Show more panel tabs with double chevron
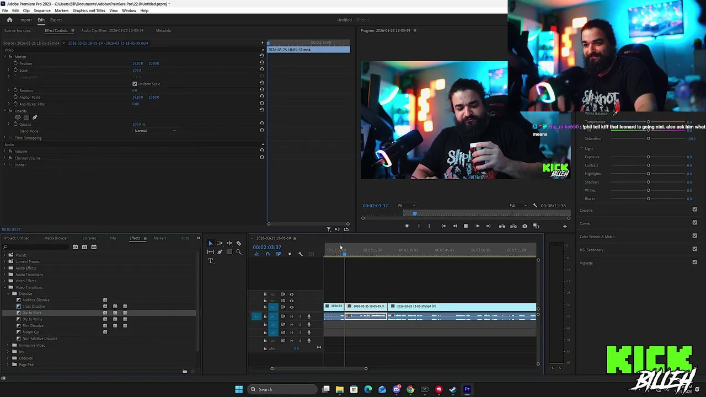 tap(199, 238)
